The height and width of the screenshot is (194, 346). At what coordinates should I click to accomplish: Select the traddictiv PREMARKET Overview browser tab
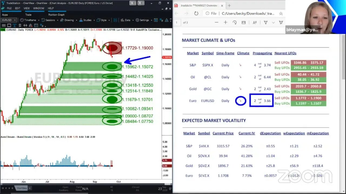tap(199, 5)
